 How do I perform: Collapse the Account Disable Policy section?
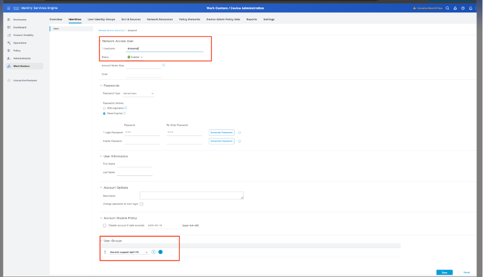(x=101, y=218)
